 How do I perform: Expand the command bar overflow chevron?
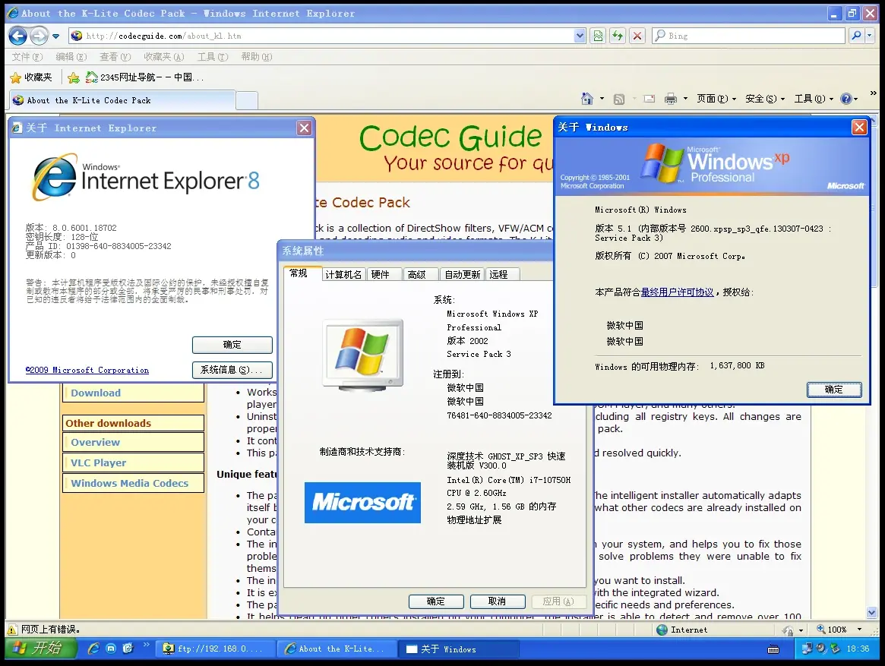[873, 93]
